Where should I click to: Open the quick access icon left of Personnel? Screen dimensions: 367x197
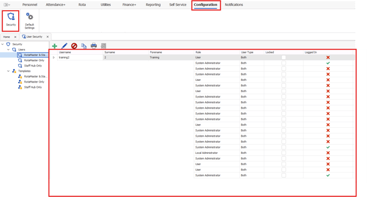click(7, 5)
